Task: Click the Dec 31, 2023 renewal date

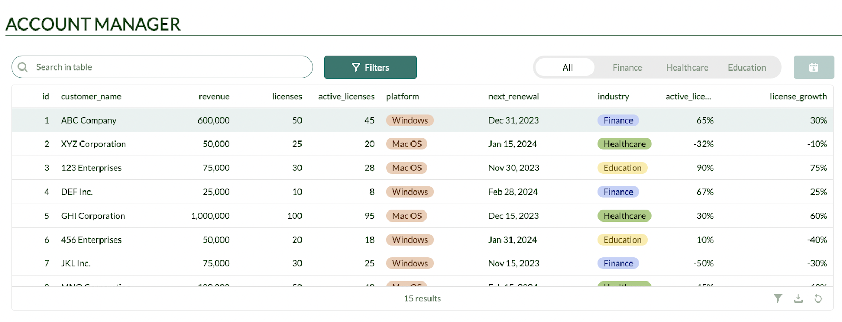Action: 514,120
